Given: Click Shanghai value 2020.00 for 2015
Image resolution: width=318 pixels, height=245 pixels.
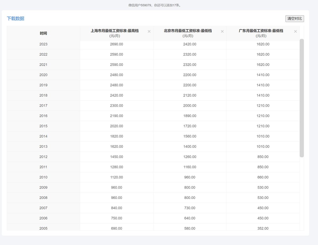Looking at the screenshot, I should coord(117,126).
